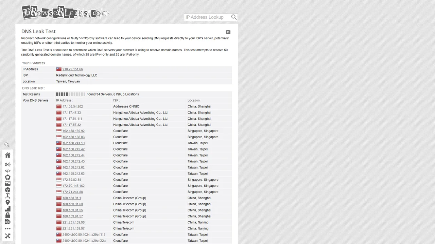Screen dimensions: 435x244
Task: Click the test results progress bar
Action: point(71,94)
